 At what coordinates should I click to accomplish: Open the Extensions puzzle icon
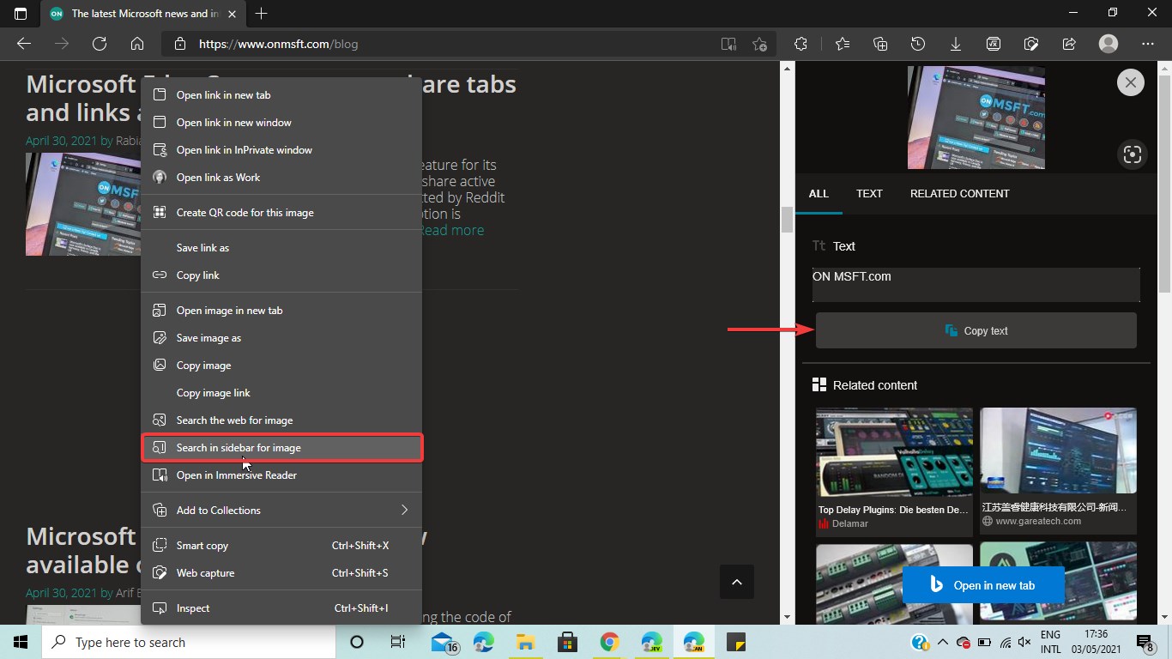[x=800, y=44]
